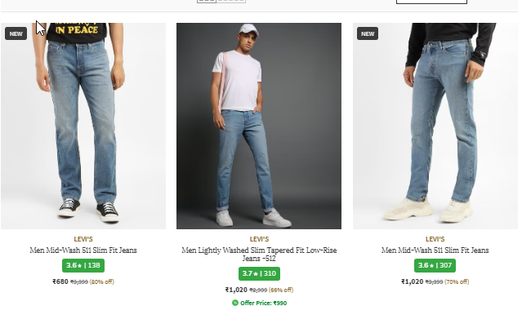Click the LEVI'S brand of the middle product
This screenshot has width=531, height=328.
pyautogui.click(x=259, y=239)
